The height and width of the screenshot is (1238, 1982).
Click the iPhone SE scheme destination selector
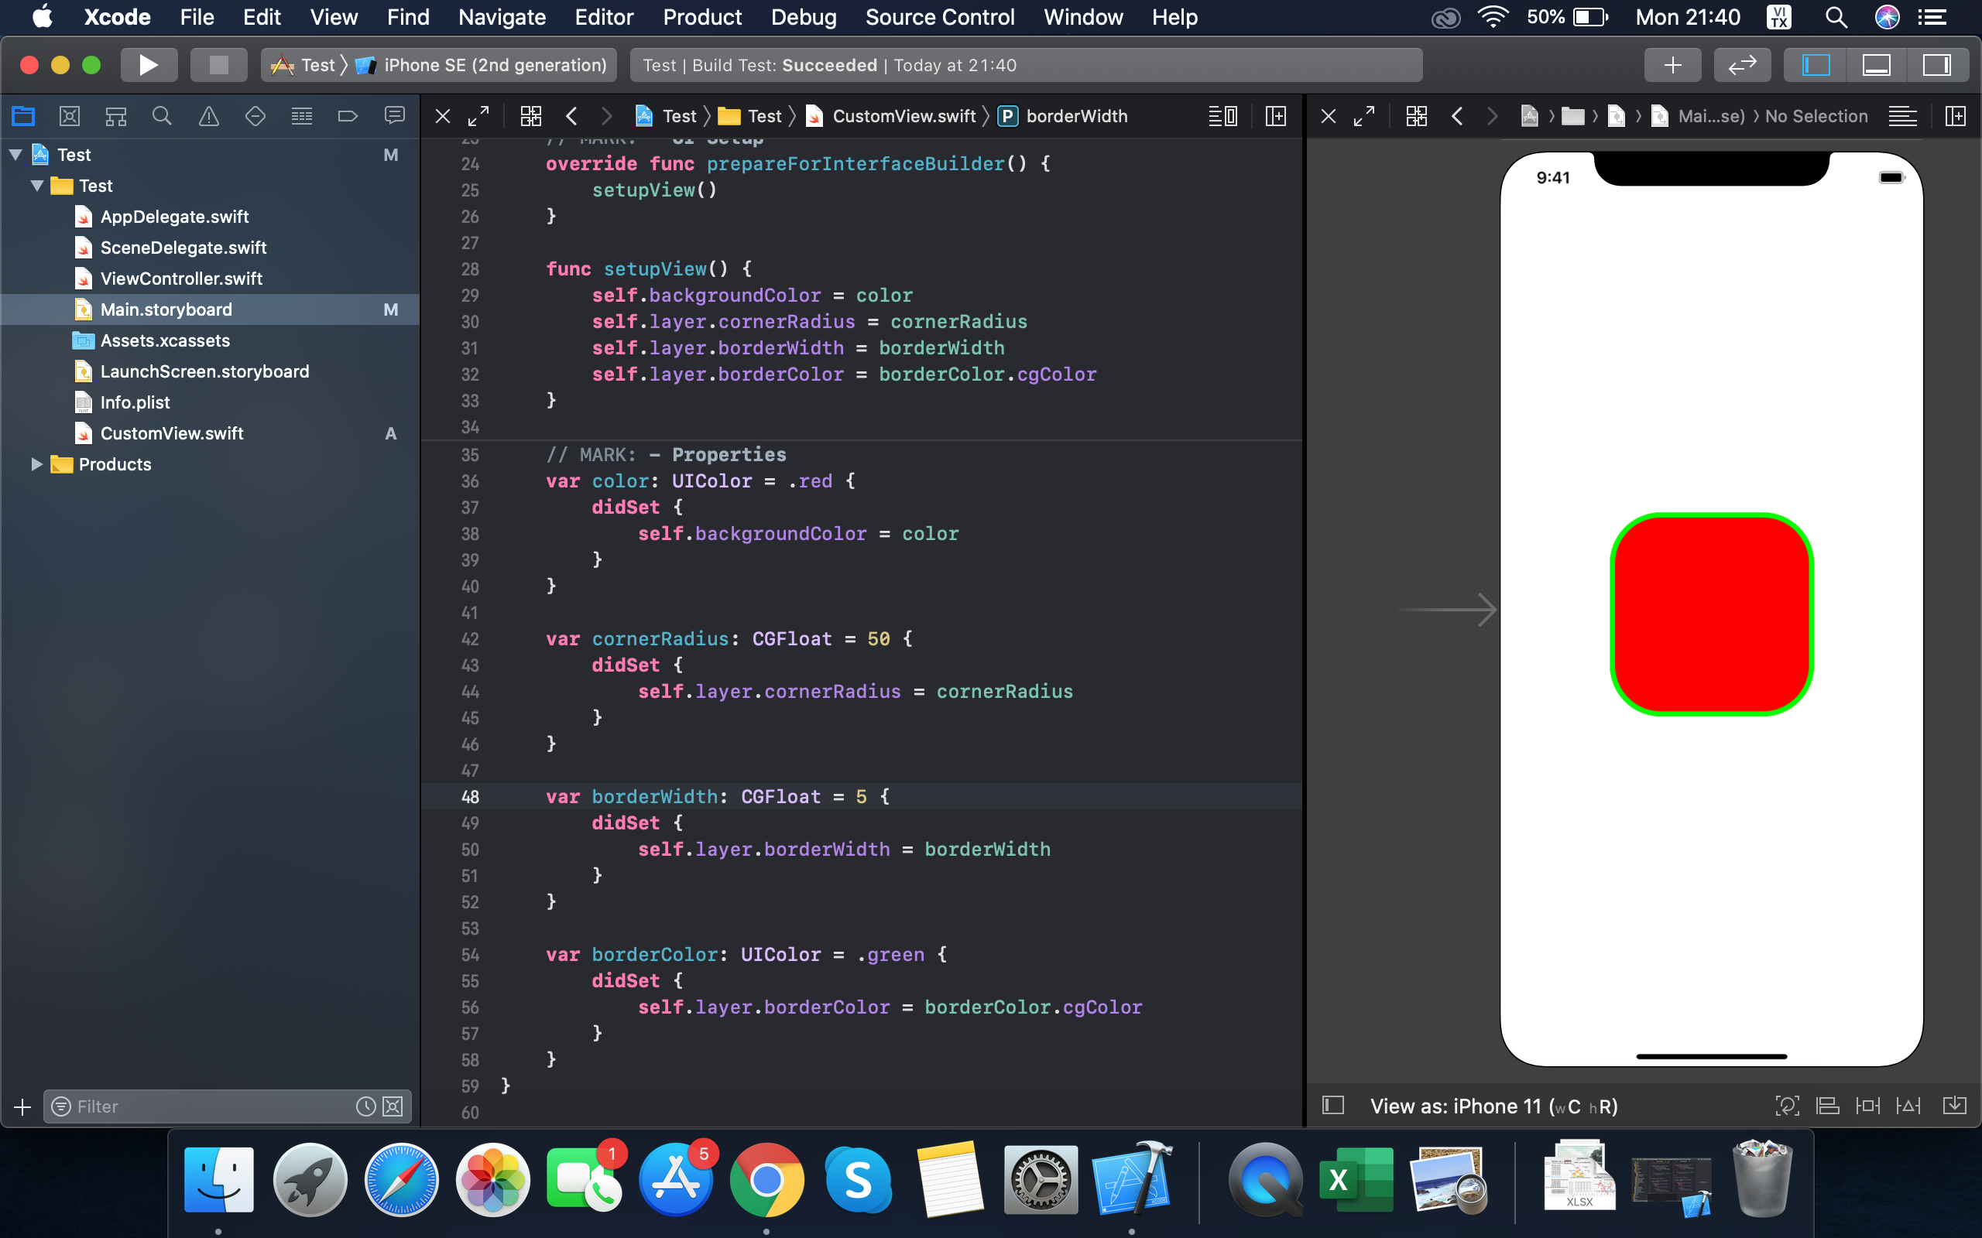tap(492, 65)
